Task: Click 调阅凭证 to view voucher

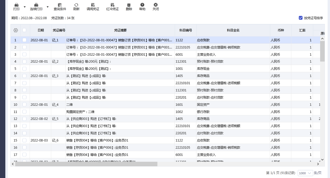Action: coord(93,5)
